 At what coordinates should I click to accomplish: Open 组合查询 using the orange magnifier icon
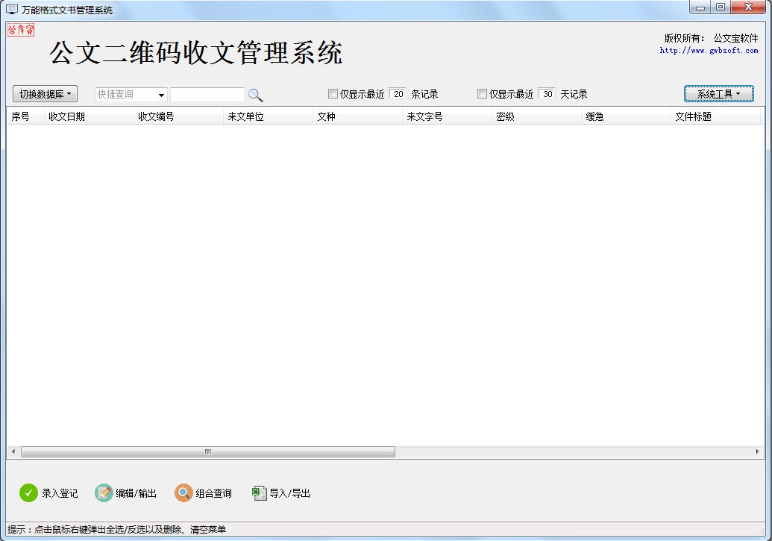pyautogui.click(x=183, y=492)
